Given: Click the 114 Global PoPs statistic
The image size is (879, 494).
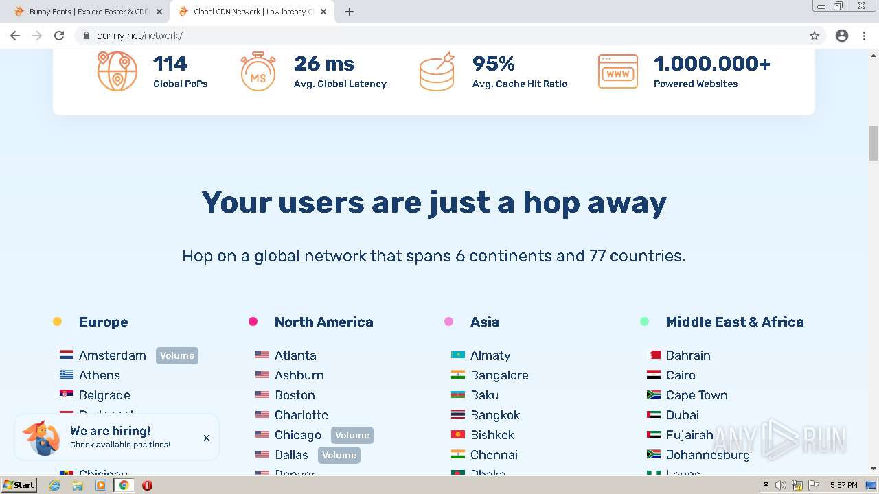Looking at the screenshot, I should point(180,71).
